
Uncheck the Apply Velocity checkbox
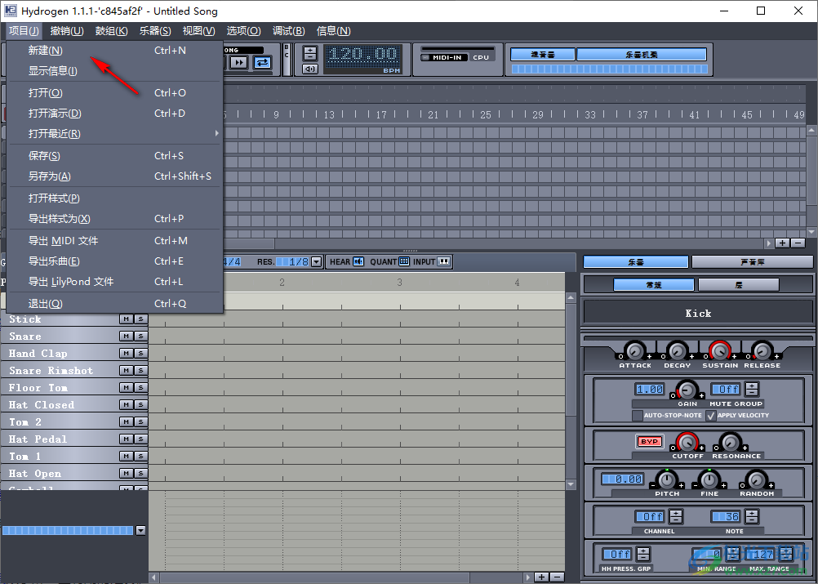click(x=710, y=416)
